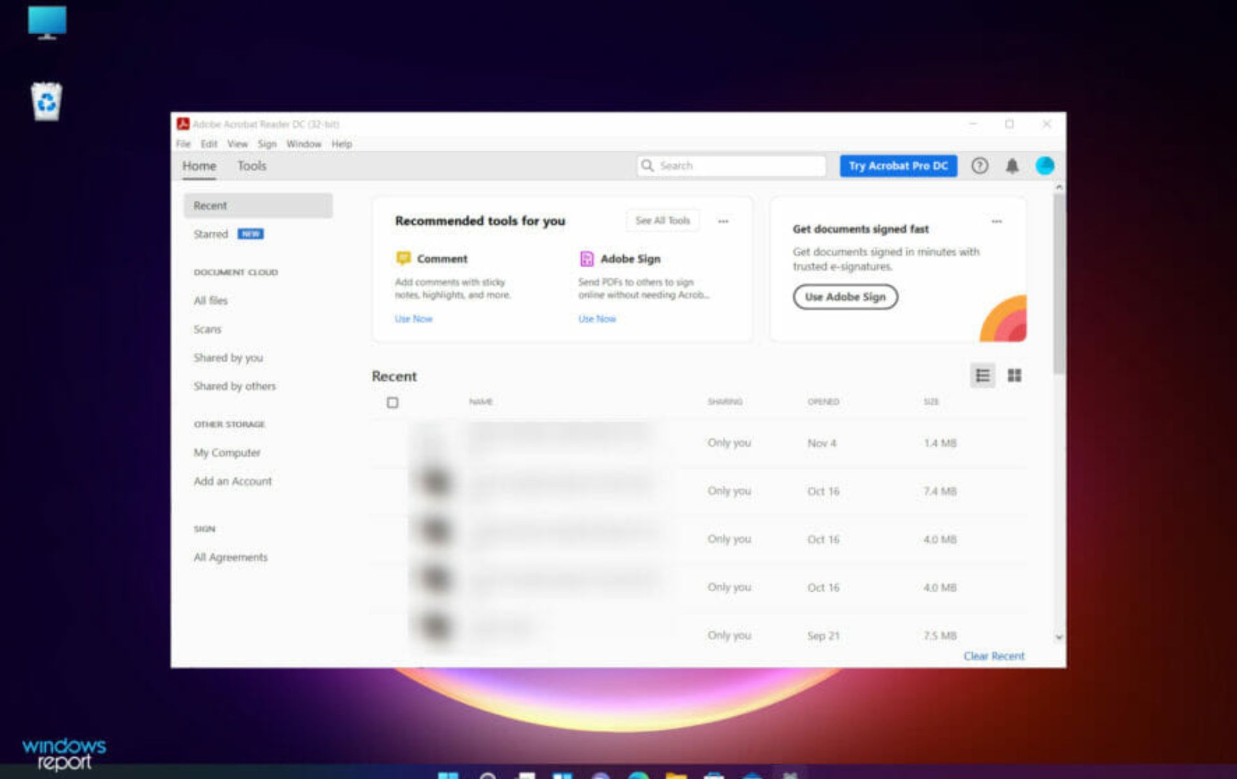The image size is (1237, 779).
Task: Click the scrollbar down arrow
Action: click(1059, 637)
